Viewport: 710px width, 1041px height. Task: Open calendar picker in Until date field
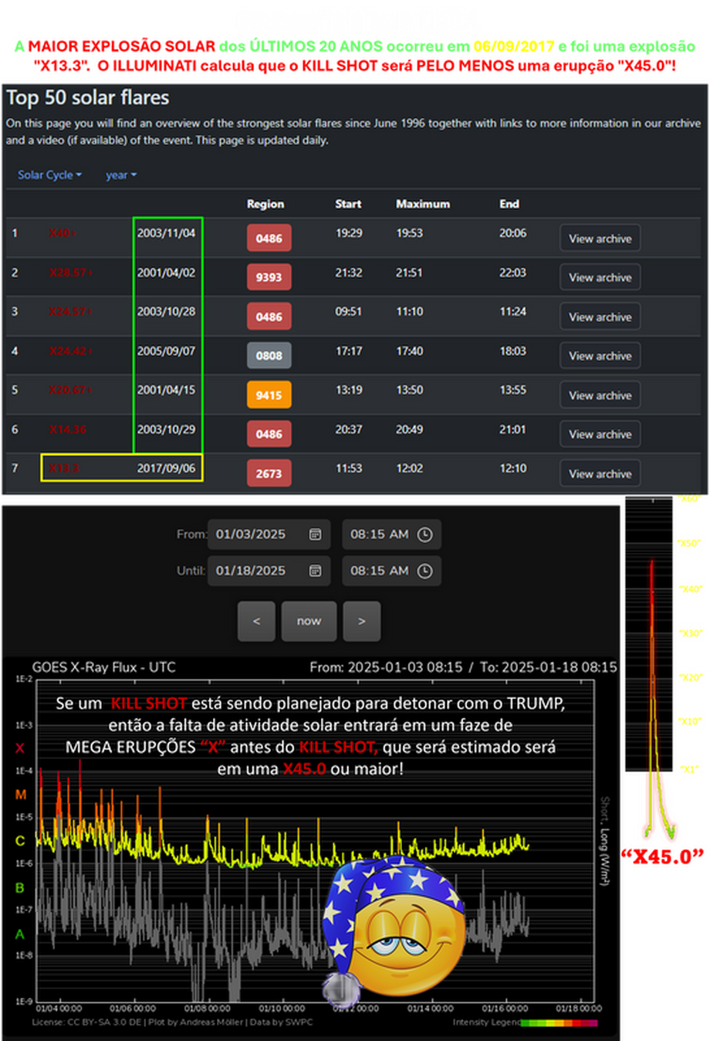click(x=315, y=571)
